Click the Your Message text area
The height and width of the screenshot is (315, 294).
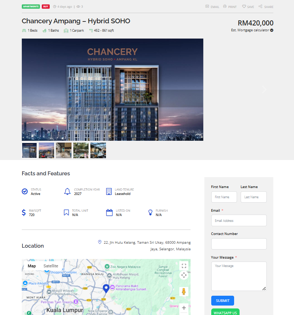[x=239, y=276]
